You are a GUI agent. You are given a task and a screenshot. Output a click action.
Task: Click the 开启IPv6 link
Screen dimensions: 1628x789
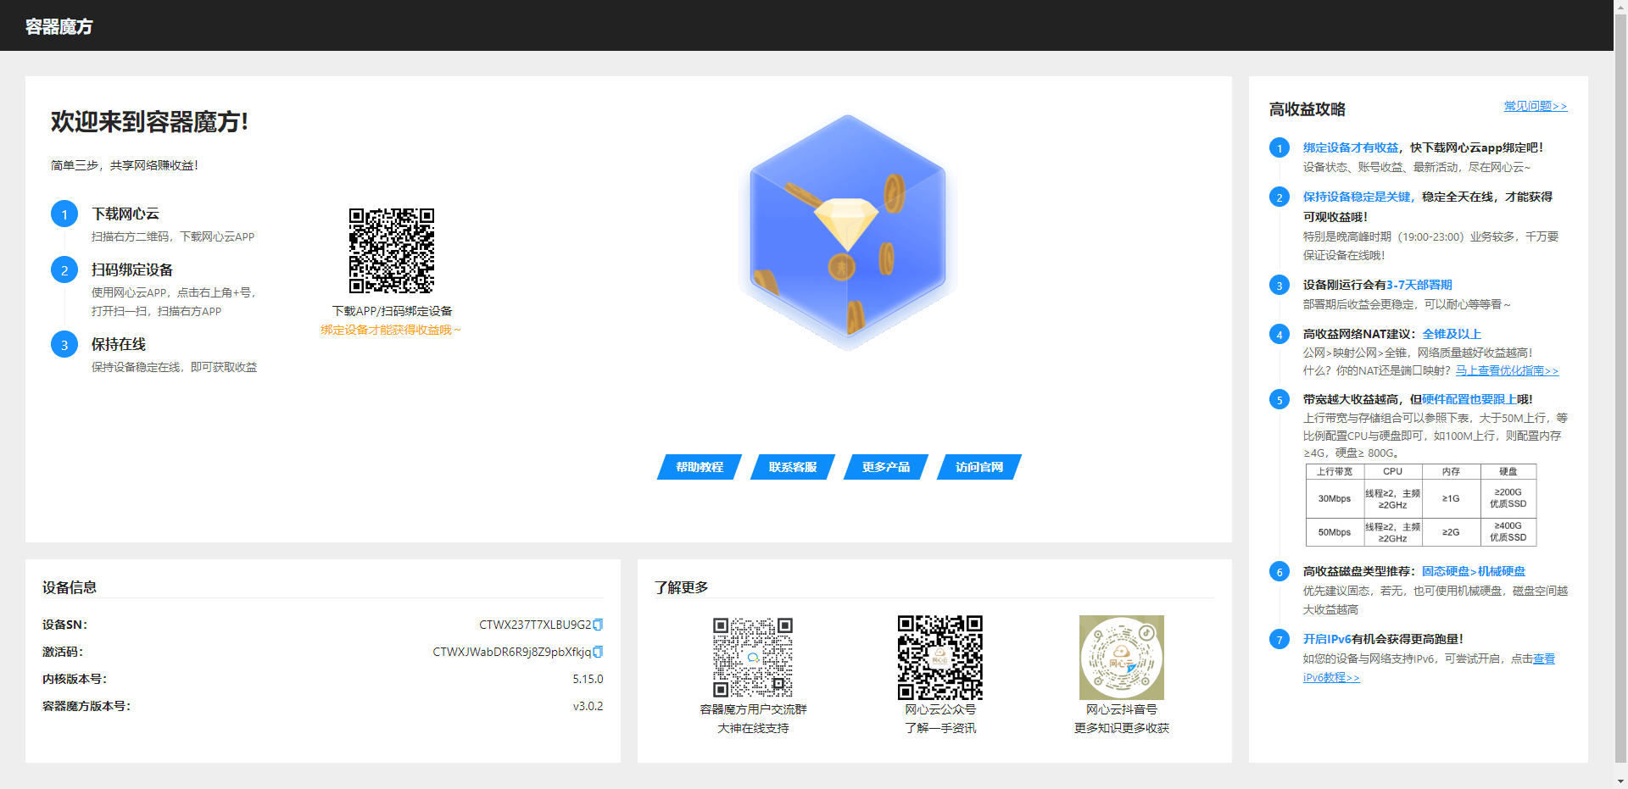pos(1327,639)
